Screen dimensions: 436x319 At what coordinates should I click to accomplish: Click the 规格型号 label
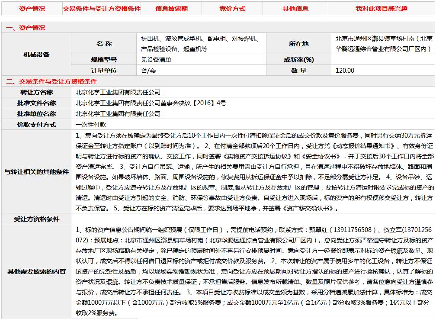(104, 60)
